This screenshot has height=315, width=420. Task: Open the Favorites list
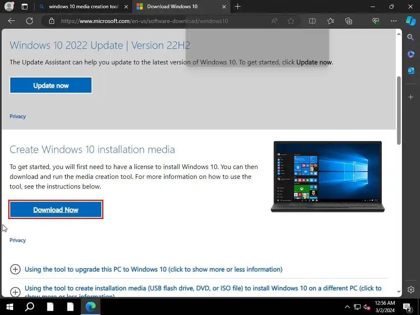point(331,21)
